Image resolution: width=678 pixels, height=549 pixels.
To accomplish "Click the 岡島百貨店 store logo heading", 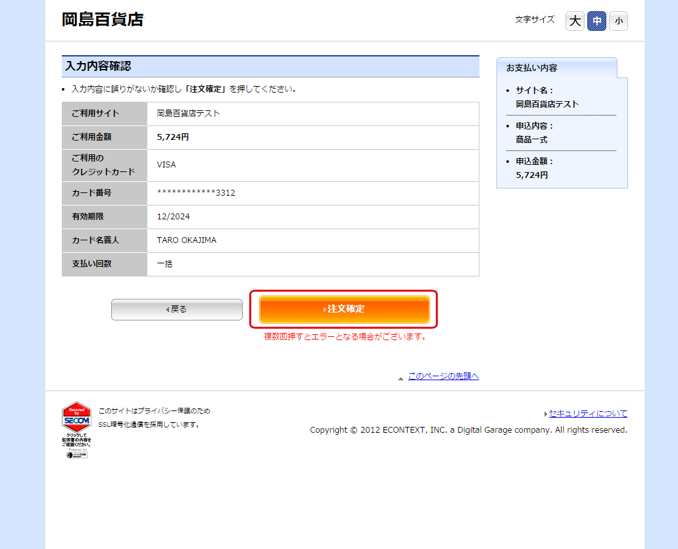I will click(103, 20).
